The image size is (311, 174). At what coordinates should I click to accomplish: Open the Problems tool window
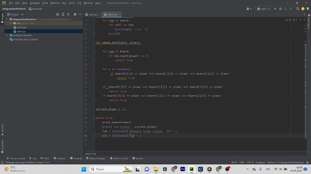59,158
